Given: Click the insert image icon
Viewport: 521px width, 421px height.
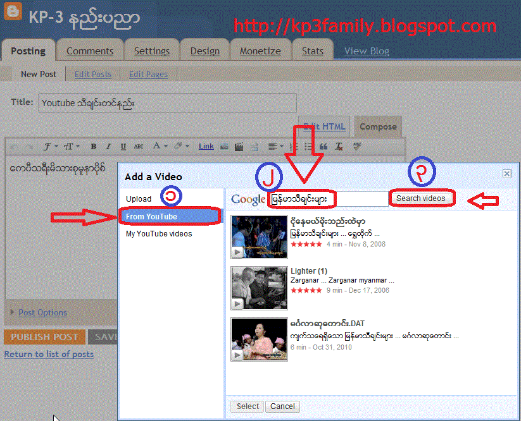Looking at the screenshot, I should coord(224,146).
